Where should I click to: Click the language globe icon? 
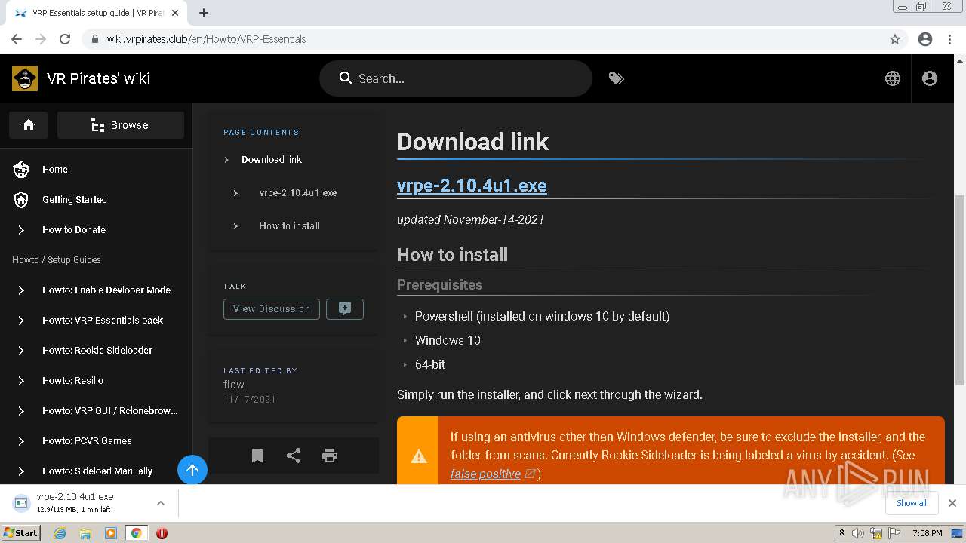pyautogui.click(x=893, y=78)
